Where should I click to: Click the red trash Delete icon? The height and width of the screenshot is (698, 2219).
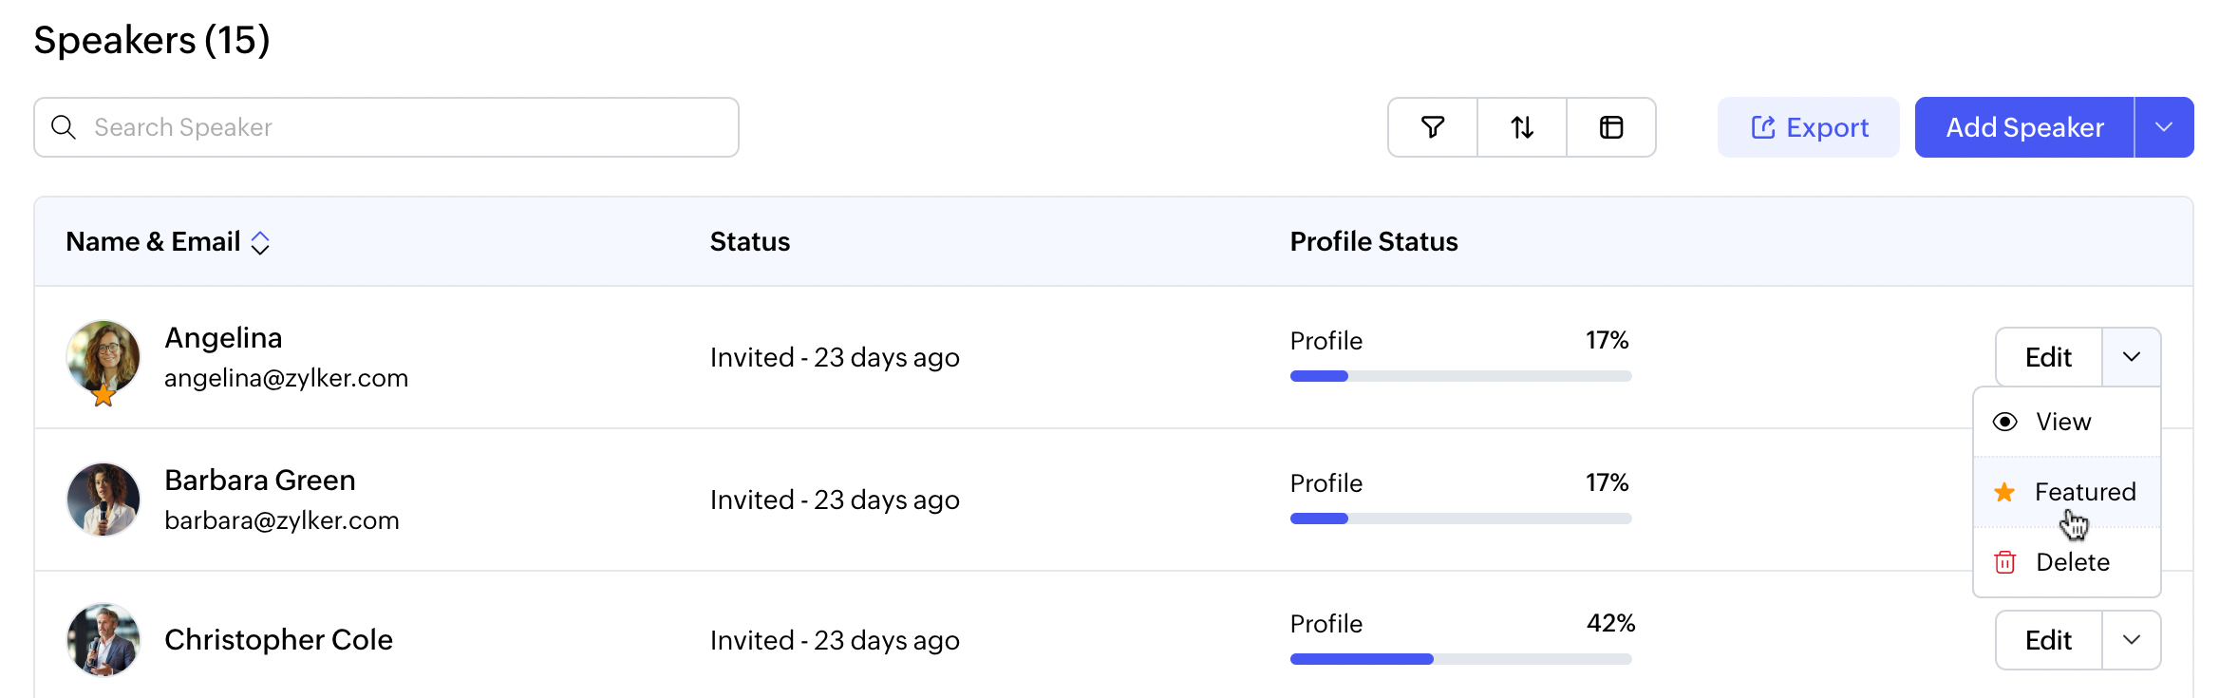click(x=2004, y=562)
